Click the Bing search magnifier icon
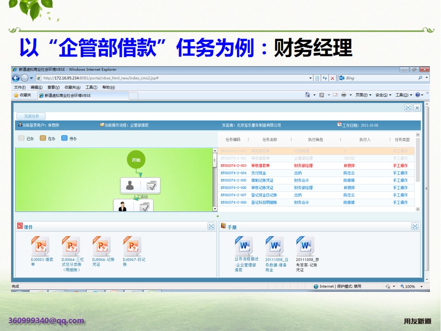This screenshot has height=331, width=441. 420,78
